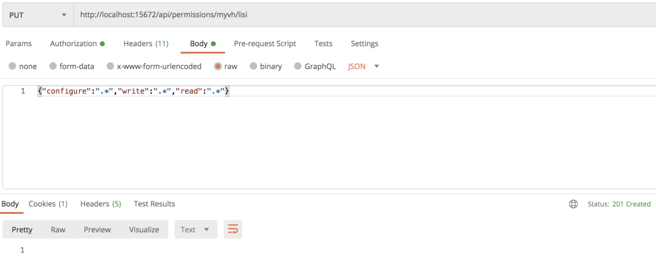
Task: Click the Preview response view button
Action: (97, 230)
